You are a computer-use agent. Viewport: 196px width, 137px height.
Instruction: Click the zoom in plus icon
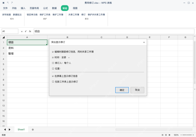click(x=193, y=135)
